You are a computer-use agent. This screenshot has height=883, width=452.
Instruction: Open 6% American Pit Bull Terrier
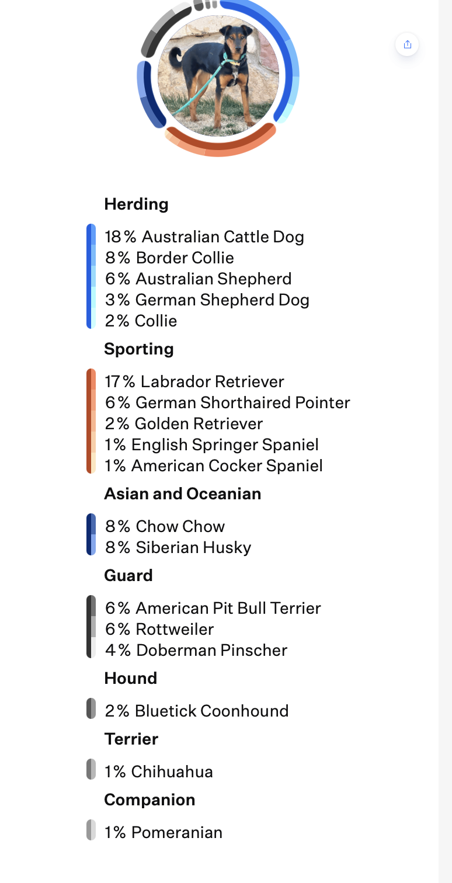point(213,608)
